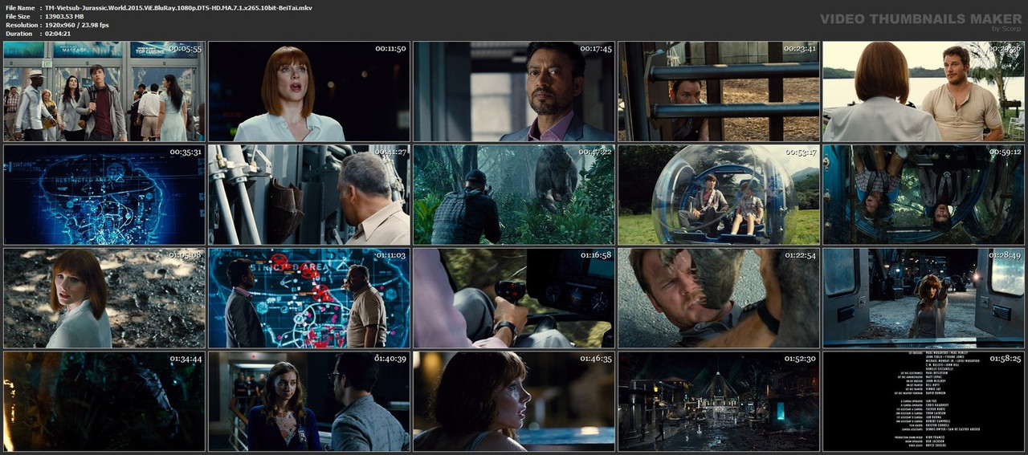This screenshot has width=1028, height=455.
Task: Click the 'Duration' label
Action: tap(18, 34)
